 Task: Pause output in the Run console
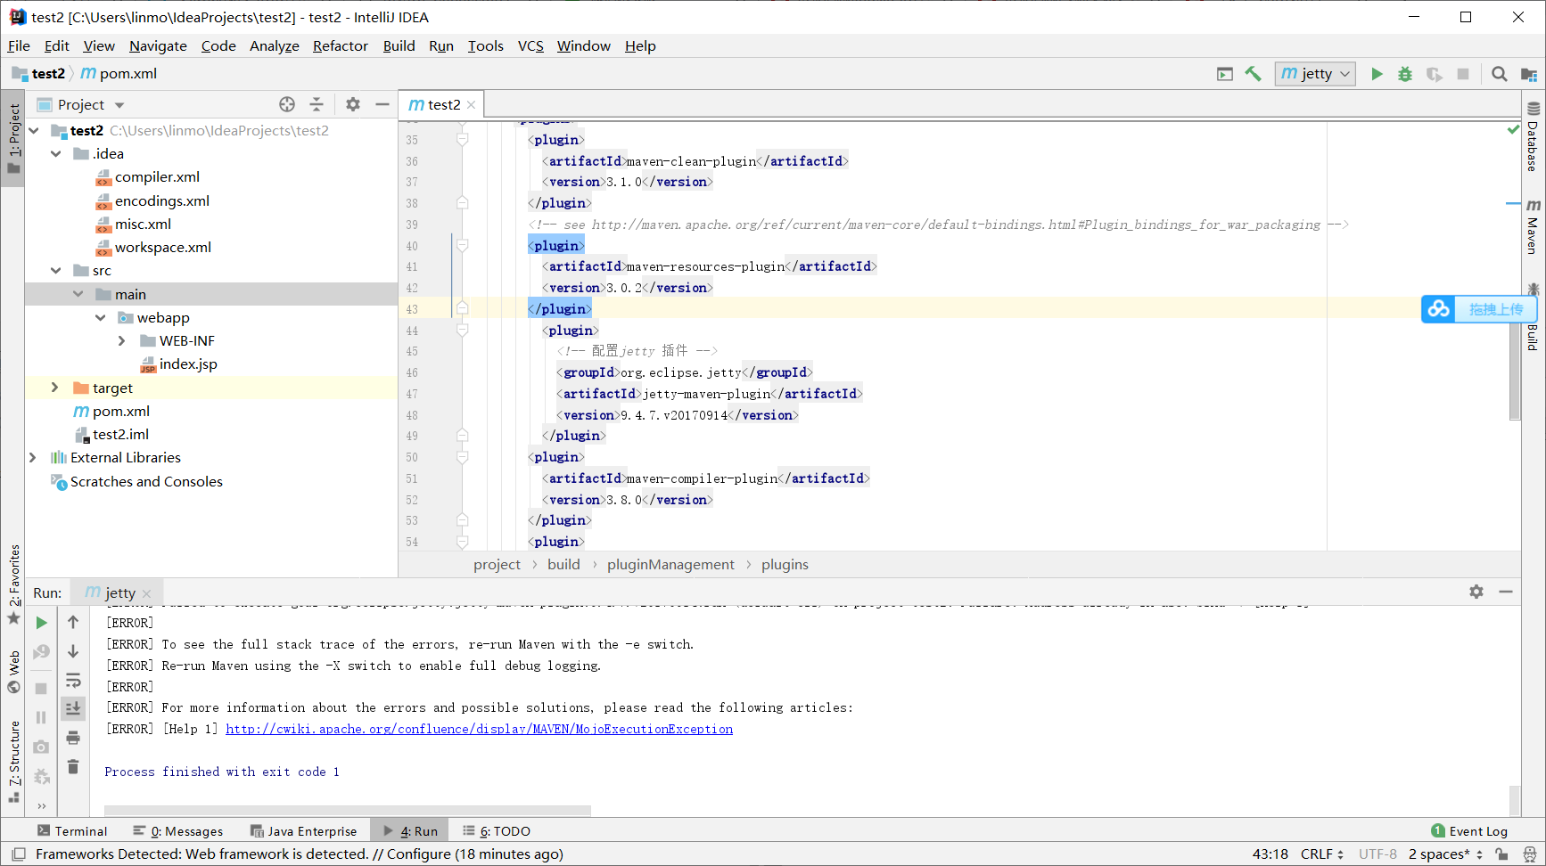point(41,716)
